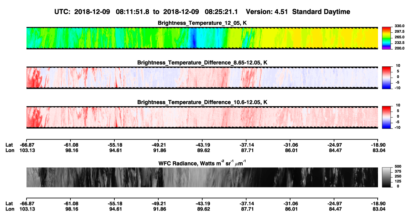Click latitude '-31.06' on axis beneath 10.6-12.05 panel
The image size is (420, 216).
coord(290,145)
